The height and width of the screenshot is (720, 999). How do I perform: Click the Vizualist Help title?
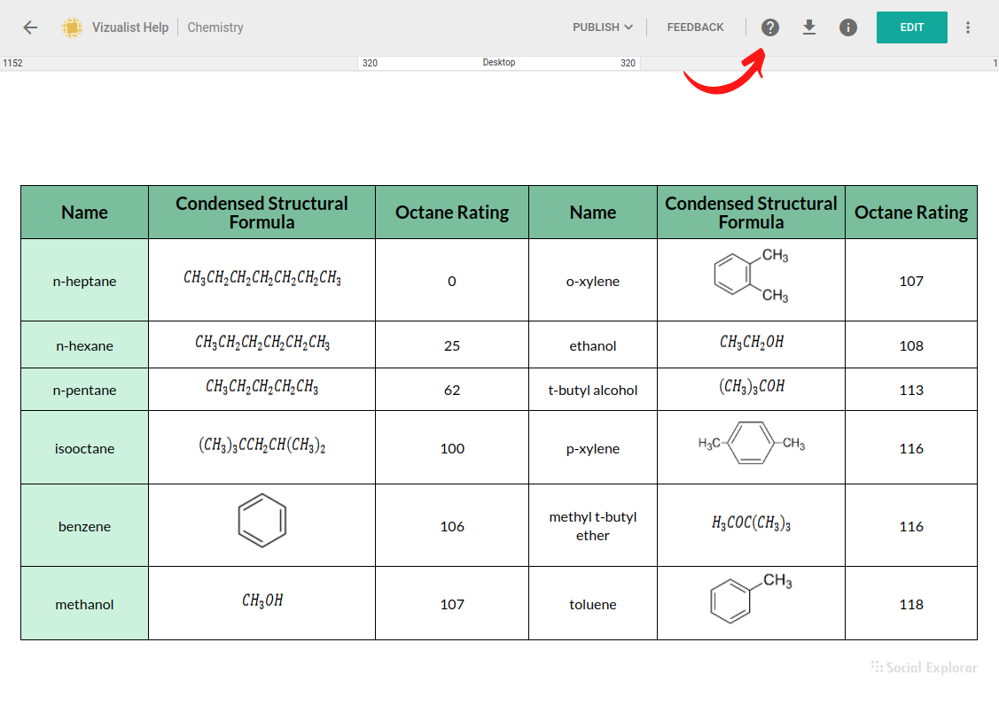click(x=130, y=27)
